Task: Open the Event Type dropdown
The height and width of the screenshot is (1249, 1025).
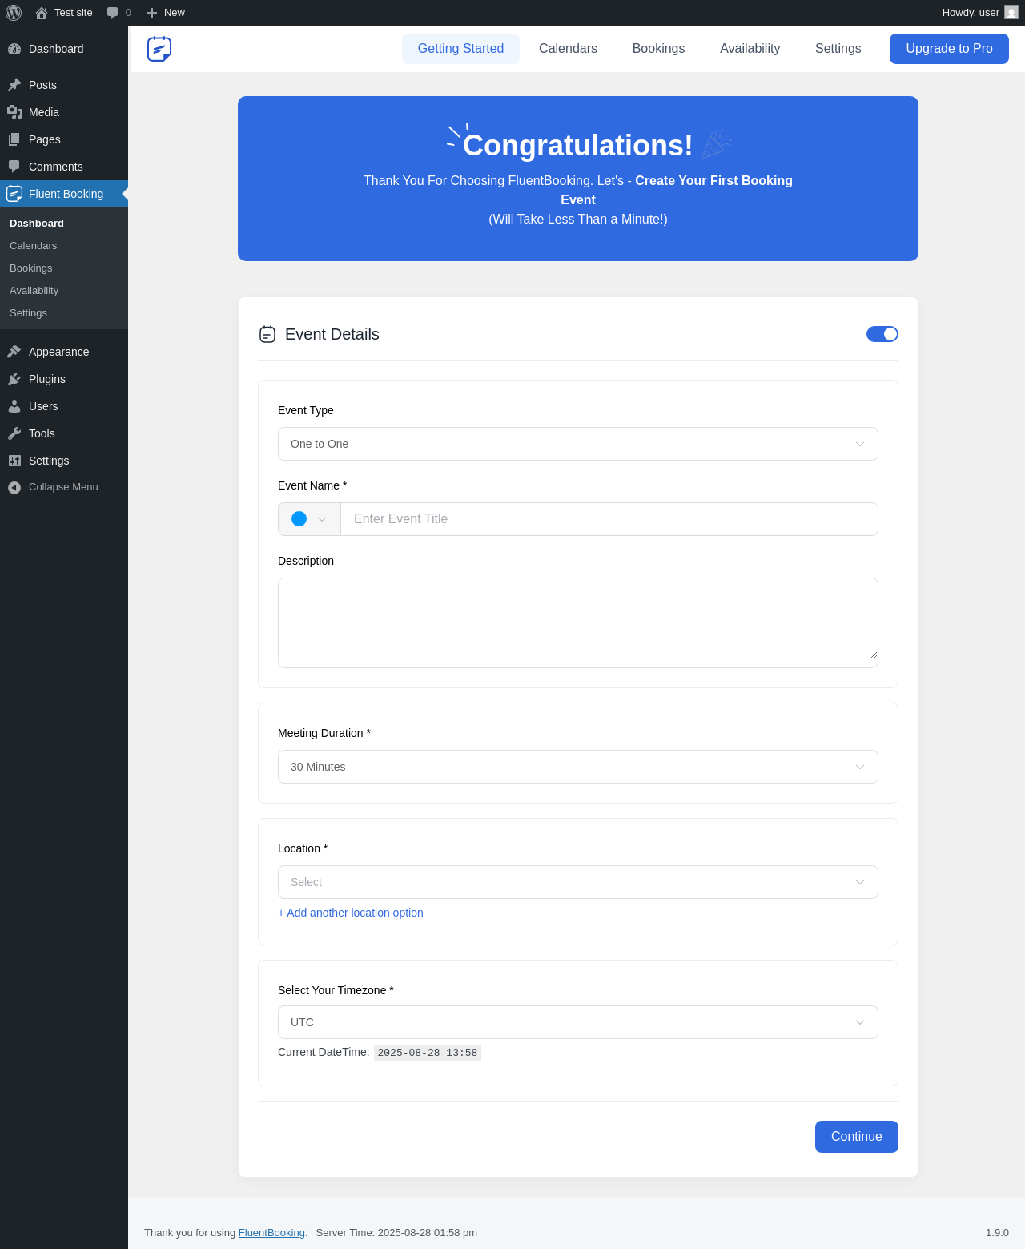Action: pos(578,444)
